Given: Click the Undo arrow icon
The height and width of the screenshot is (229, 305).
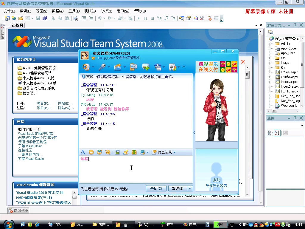Looking at the screenshot, I should tap(100, 18).
